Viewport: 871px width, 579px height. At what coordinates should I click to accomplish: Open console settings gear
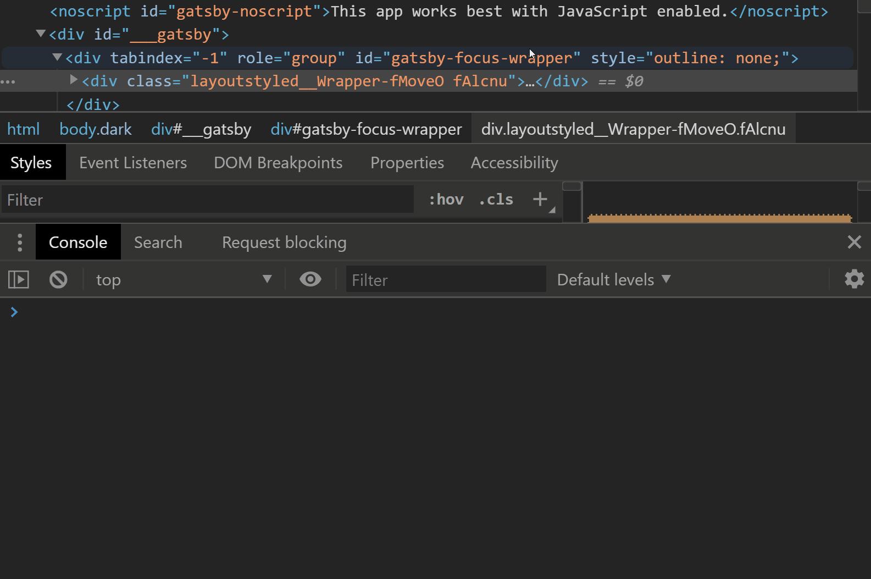(x=854, y=279)
